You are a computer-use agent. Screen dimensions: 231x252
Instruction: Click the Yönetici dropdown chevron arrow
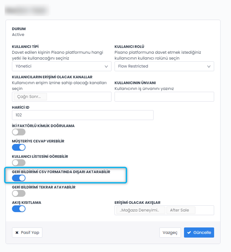click(x=106, y=66)
